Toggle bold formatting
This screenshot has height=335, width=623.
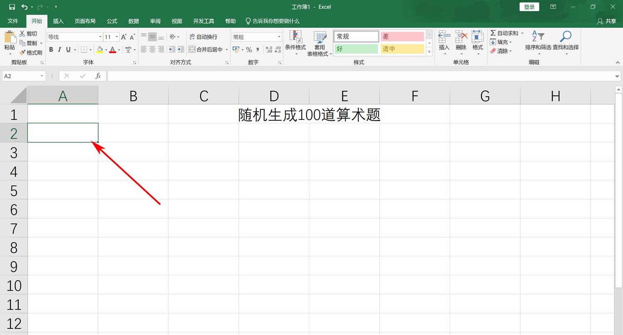tap(51, 50)
